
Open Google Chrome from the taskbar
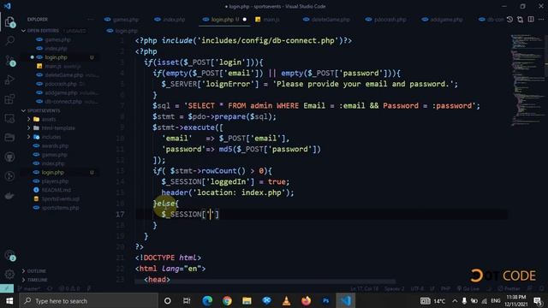(227, 300)
